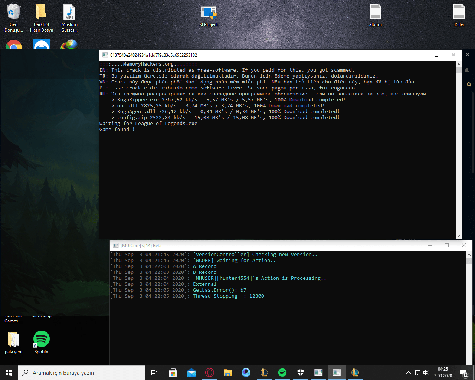Launch Microsoft Store from the taskbar
The height and width of the screenshot is (380, 475).
(173, 373)
